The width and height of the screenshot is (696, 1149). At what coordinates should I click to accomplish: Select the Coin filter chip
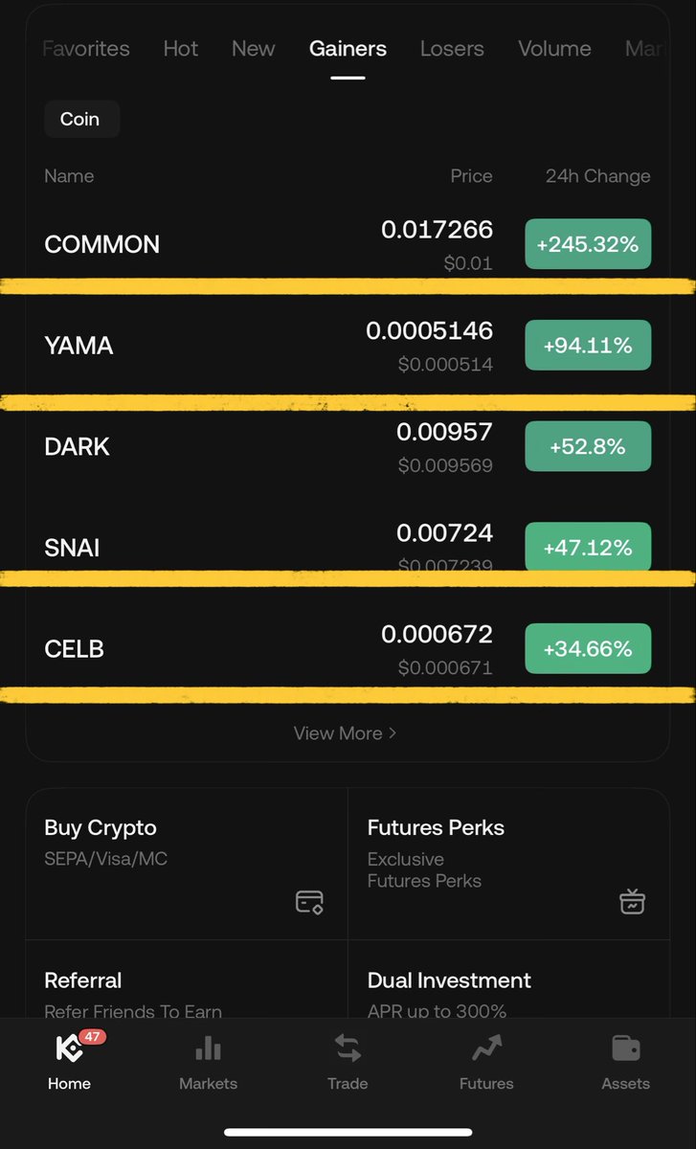pyautogui.click(x=80, y=119)
